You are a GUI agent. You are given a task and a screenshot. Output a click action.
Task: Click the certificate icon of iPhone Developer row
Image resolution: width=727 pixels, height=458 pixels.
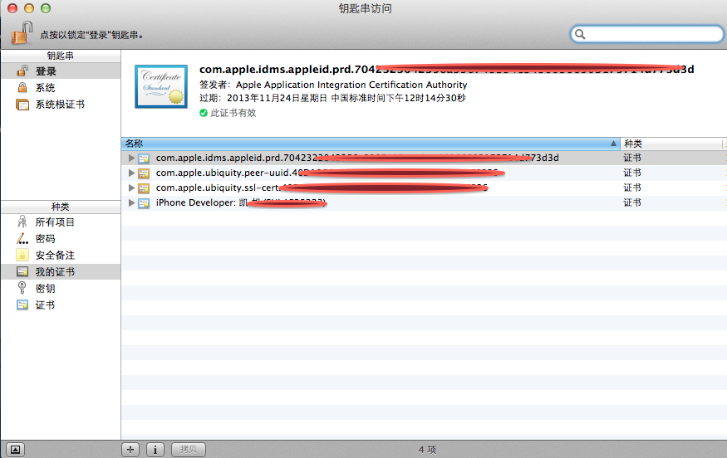(144, 202)
